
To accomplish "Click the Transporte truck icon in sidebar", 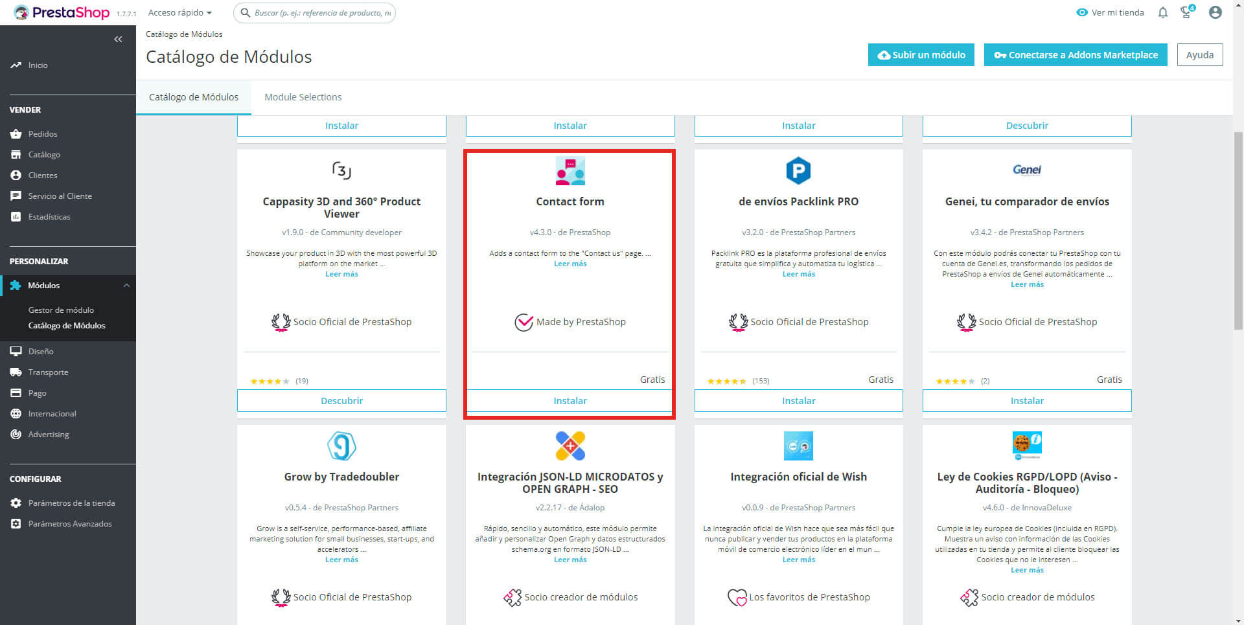I will tap(16, 372).
